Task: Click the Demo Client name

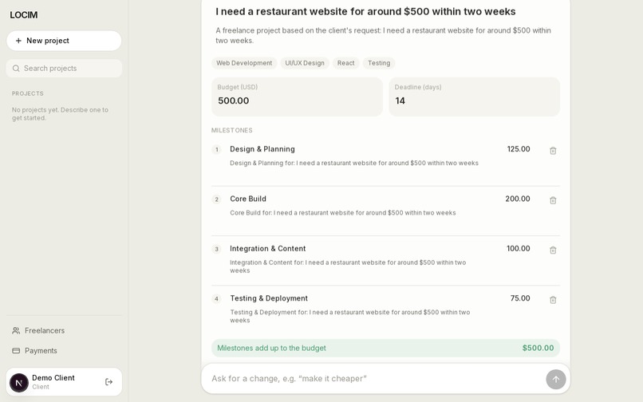Action: click(x=53, y=378)
